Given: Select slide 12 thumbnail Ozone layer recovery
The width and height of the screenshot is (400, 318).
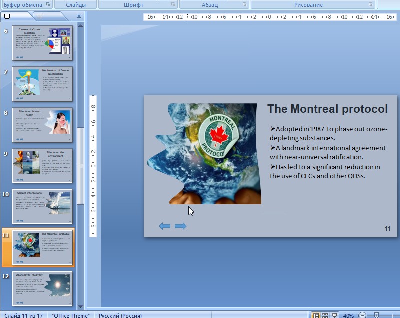Looking at the screenshot, I should [42, 288].
